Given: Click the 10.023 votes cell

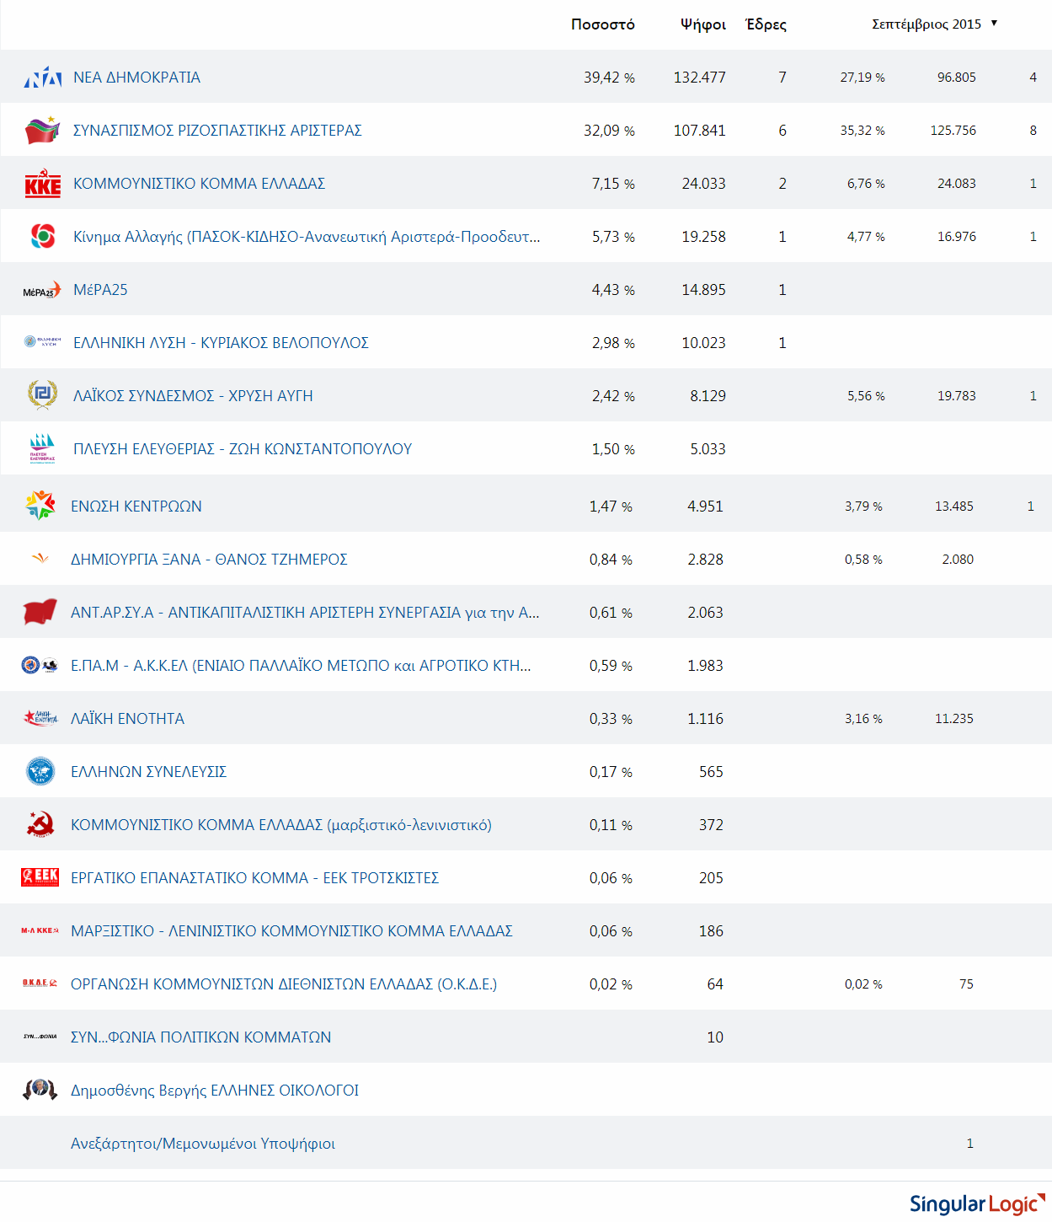Looking at the screenshot, I should (x=704, y=343).
